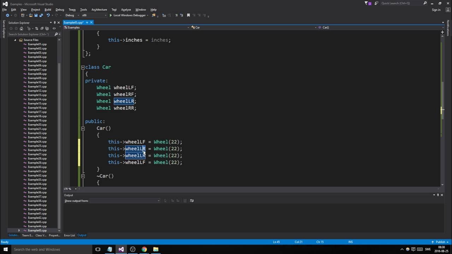The image size is (452, 254).
Task: Collapse the Car() constructor outline block
Action: point(83,128)
